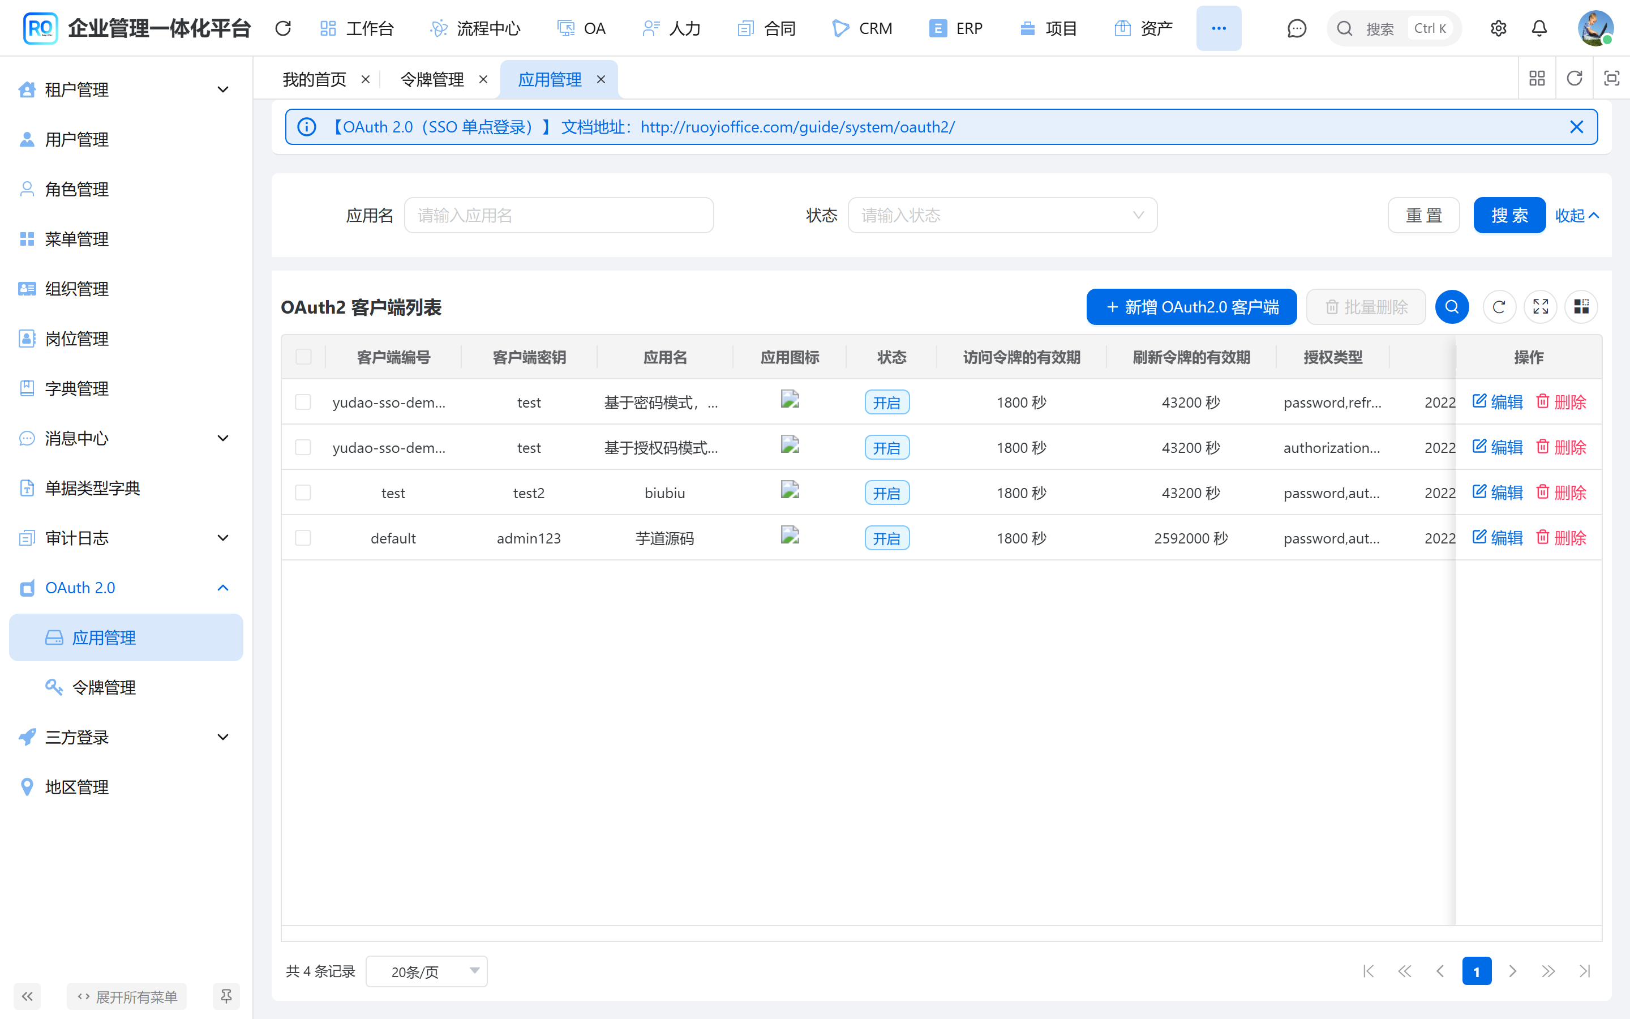Open the 20条/页 page size dropdown
Screen dimensions: 1630x1019
[426, 971]
